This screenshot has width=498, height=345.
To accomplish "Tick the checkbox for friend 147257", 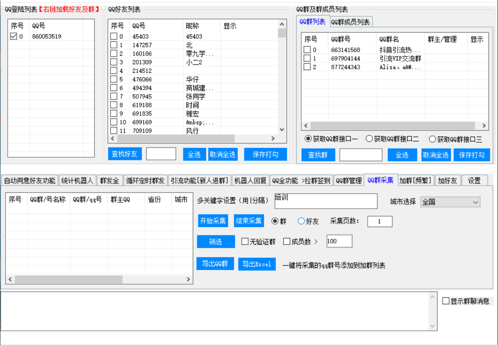I will [114, 45].
